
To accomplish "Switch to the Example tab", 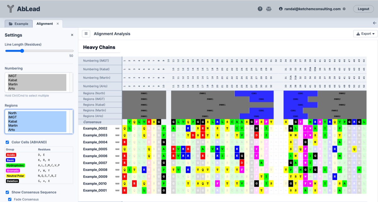I will coord(18,24).
